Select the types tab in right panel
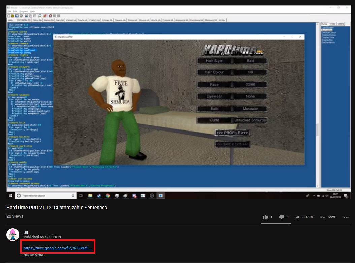 [332, 24]
